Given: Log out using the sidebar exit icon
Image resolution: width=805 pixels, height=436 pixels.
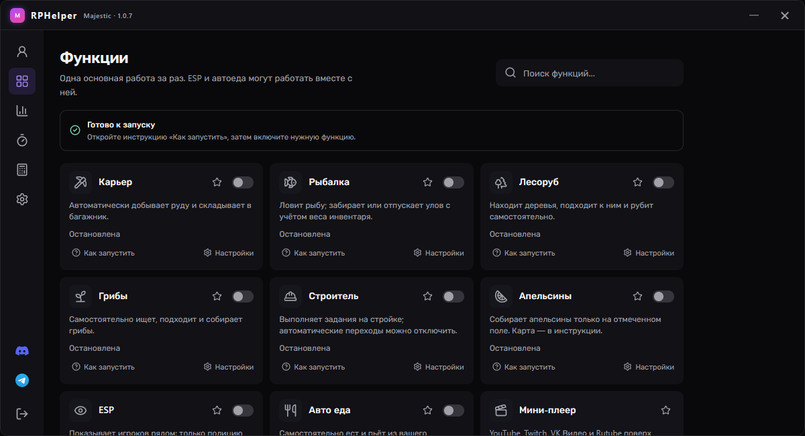Looking at the screenshot, I should coord(22,414).
